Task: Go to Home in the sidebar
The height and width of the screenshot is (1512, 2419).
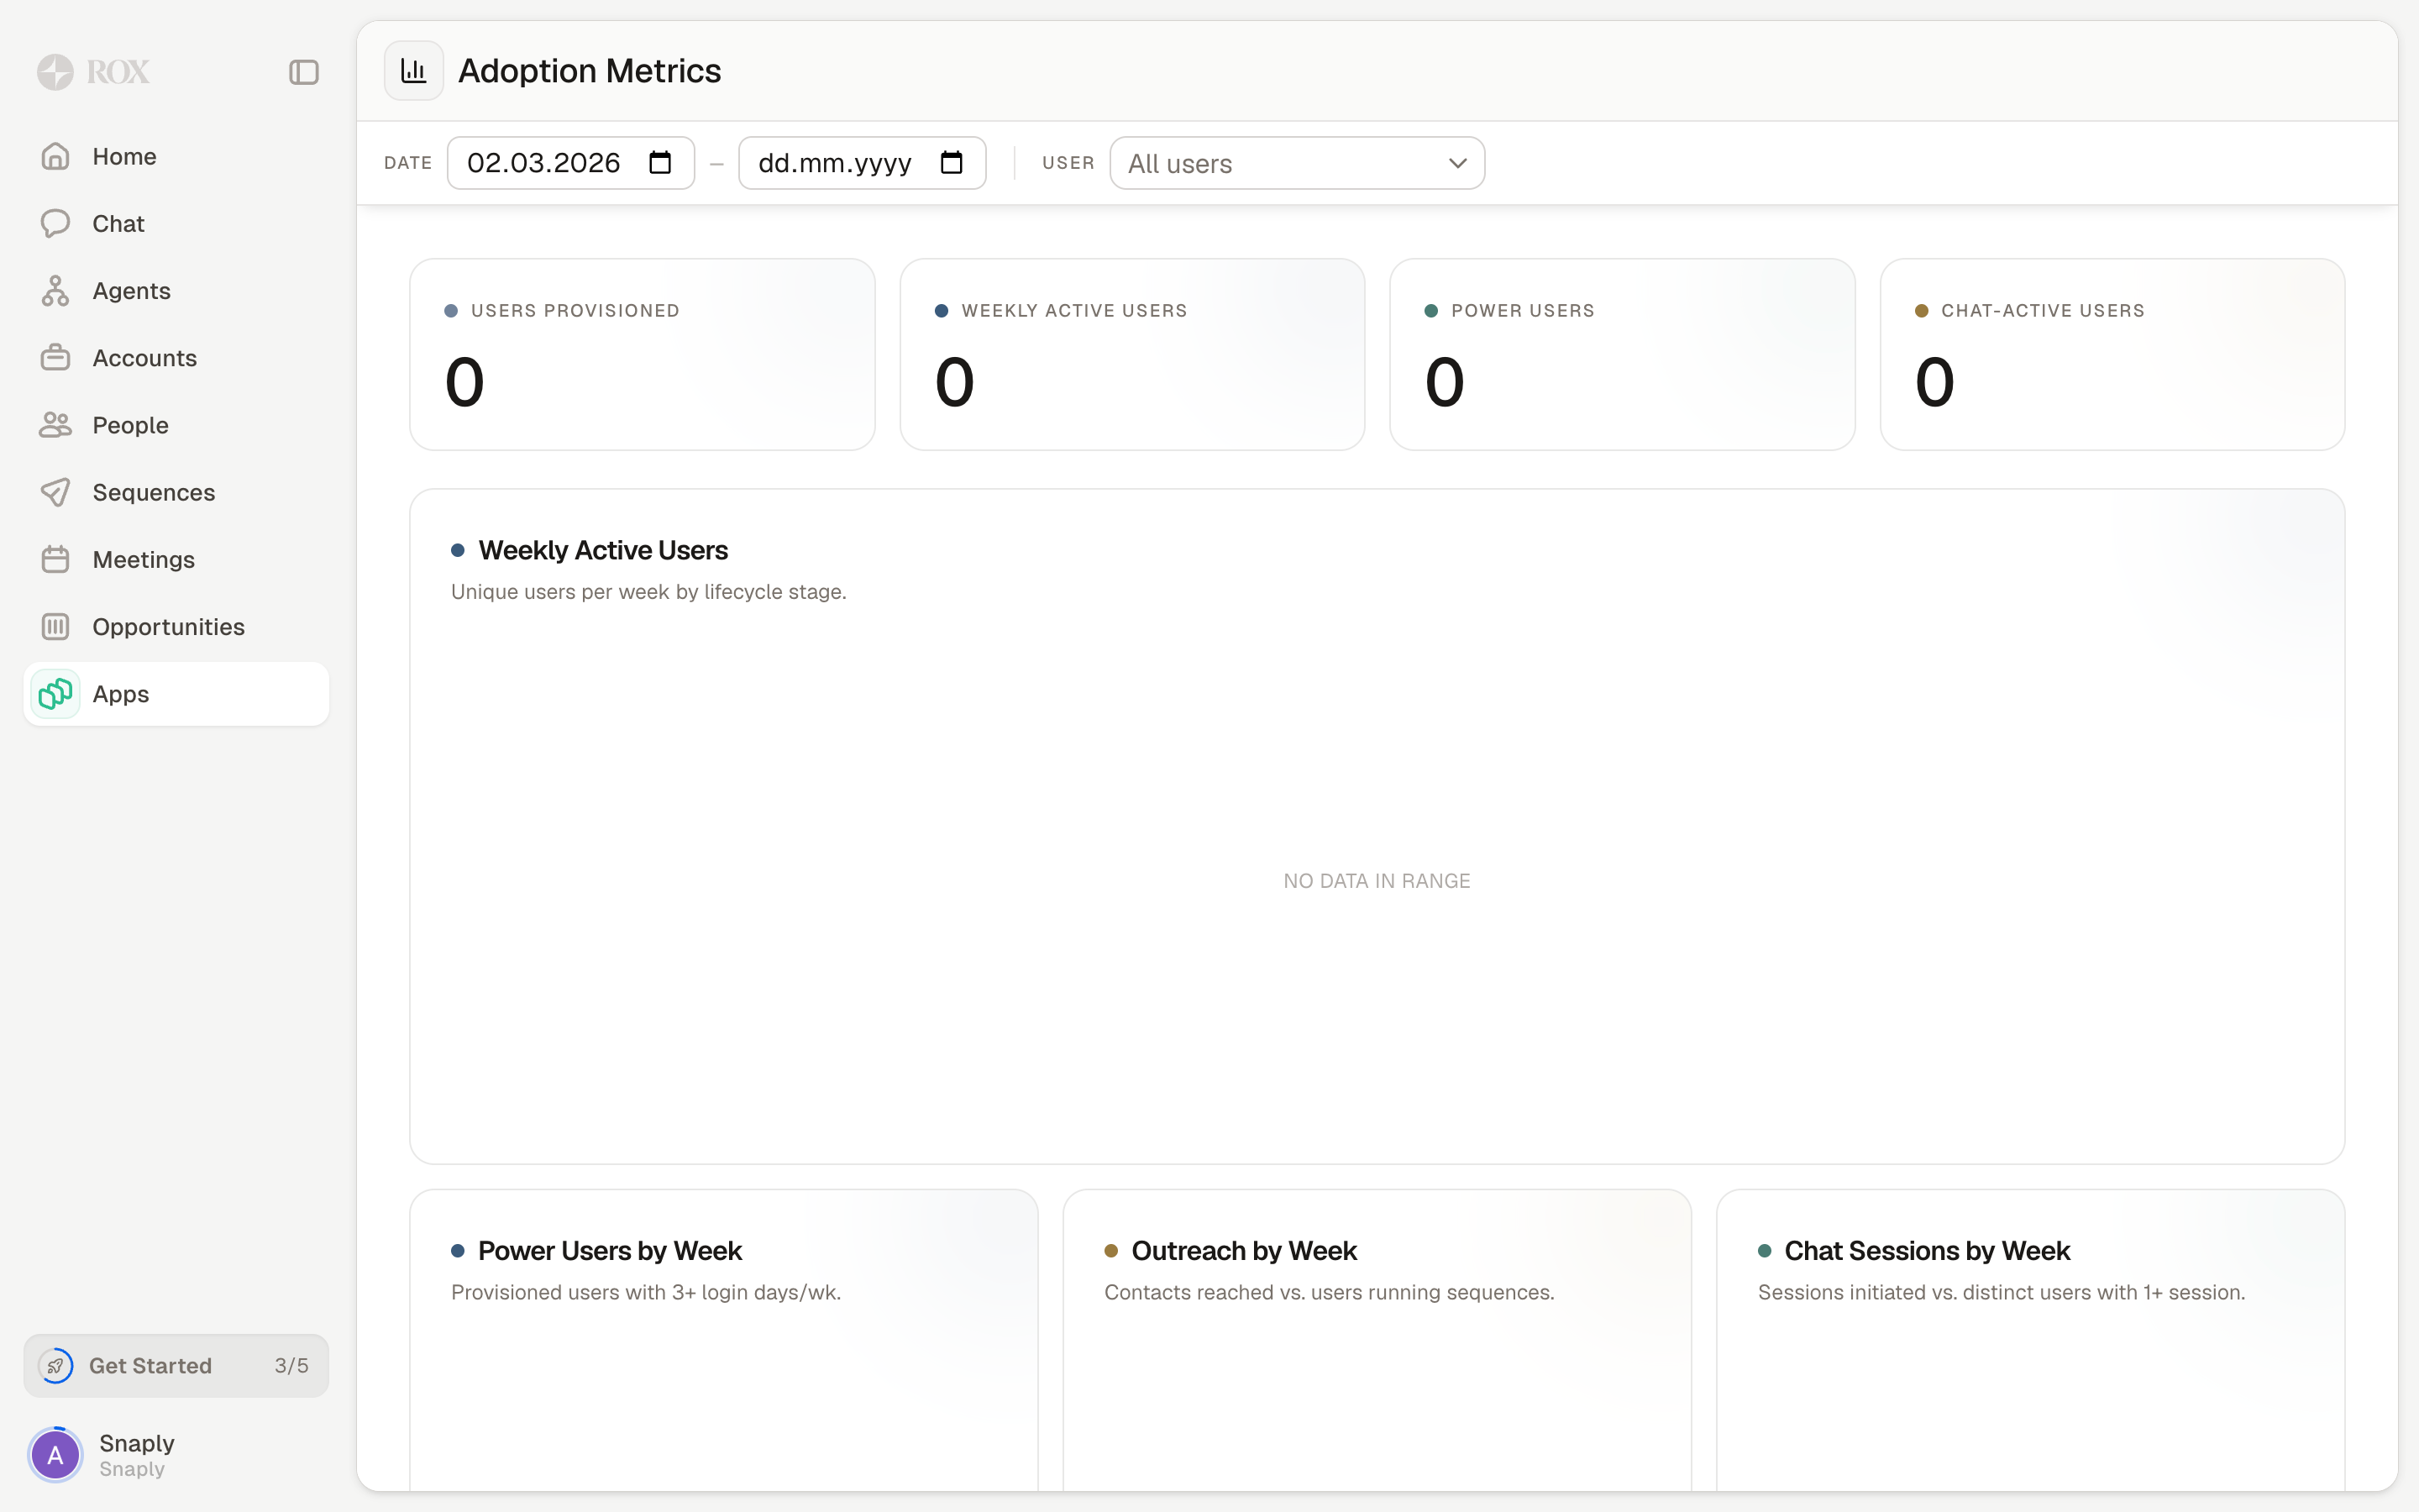Action: pyautogui.click(x=176, y=156)
